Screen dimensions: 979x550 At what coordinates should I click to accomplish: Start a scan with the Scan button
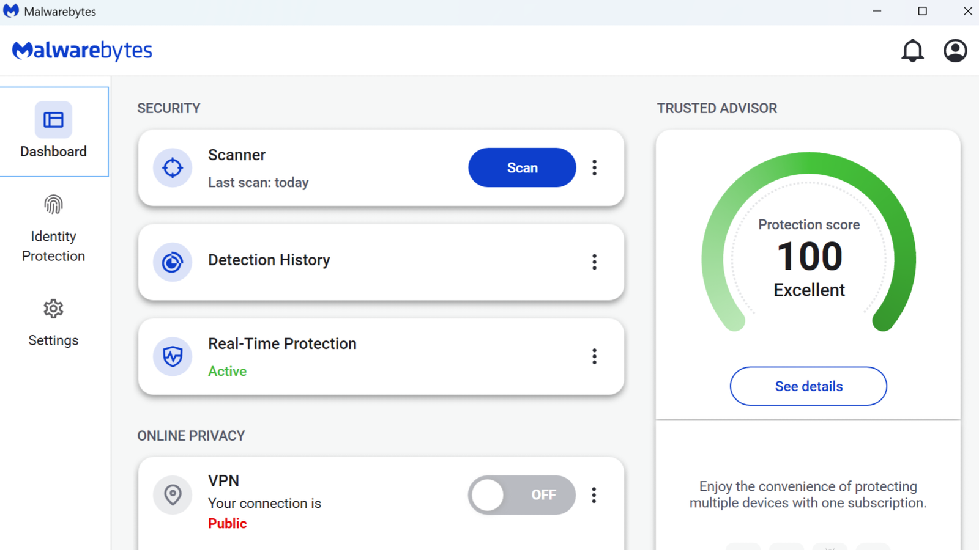click(522, 167)
